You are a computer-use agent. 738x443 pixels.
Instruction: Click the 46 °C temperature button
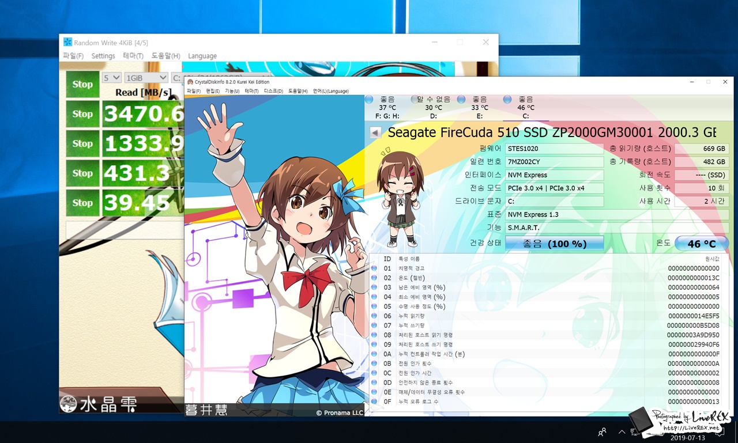702,244
